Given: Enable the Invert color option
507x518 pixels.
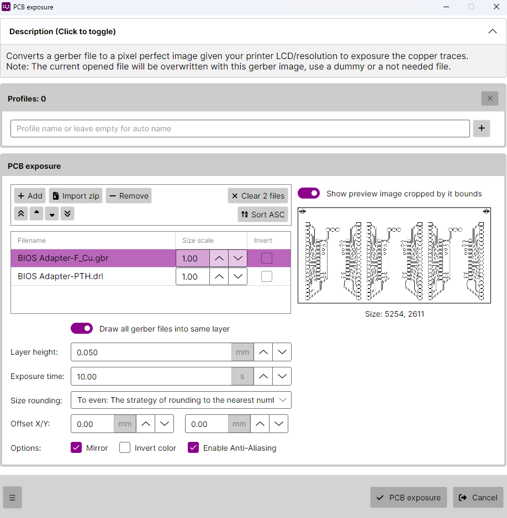Looking at the screenshot, I should (x=125, y=447).
